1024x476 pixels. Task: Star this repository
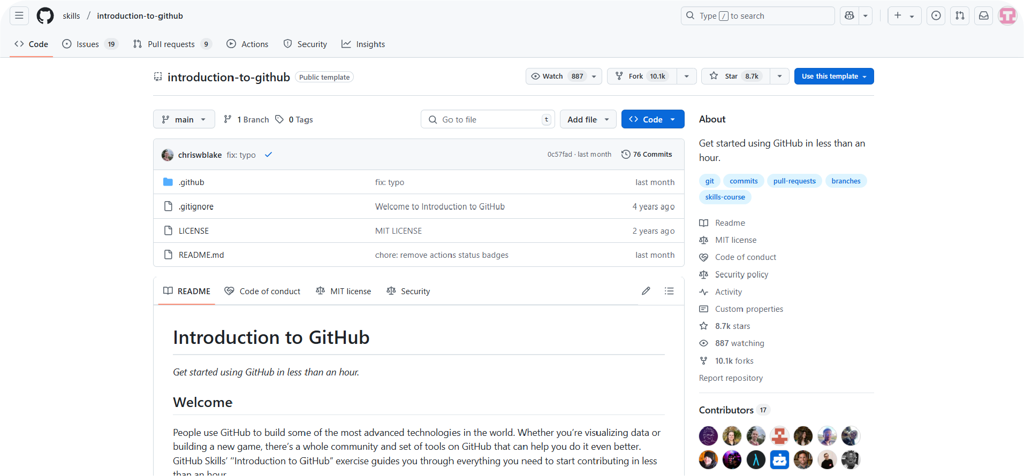[736, 76]
